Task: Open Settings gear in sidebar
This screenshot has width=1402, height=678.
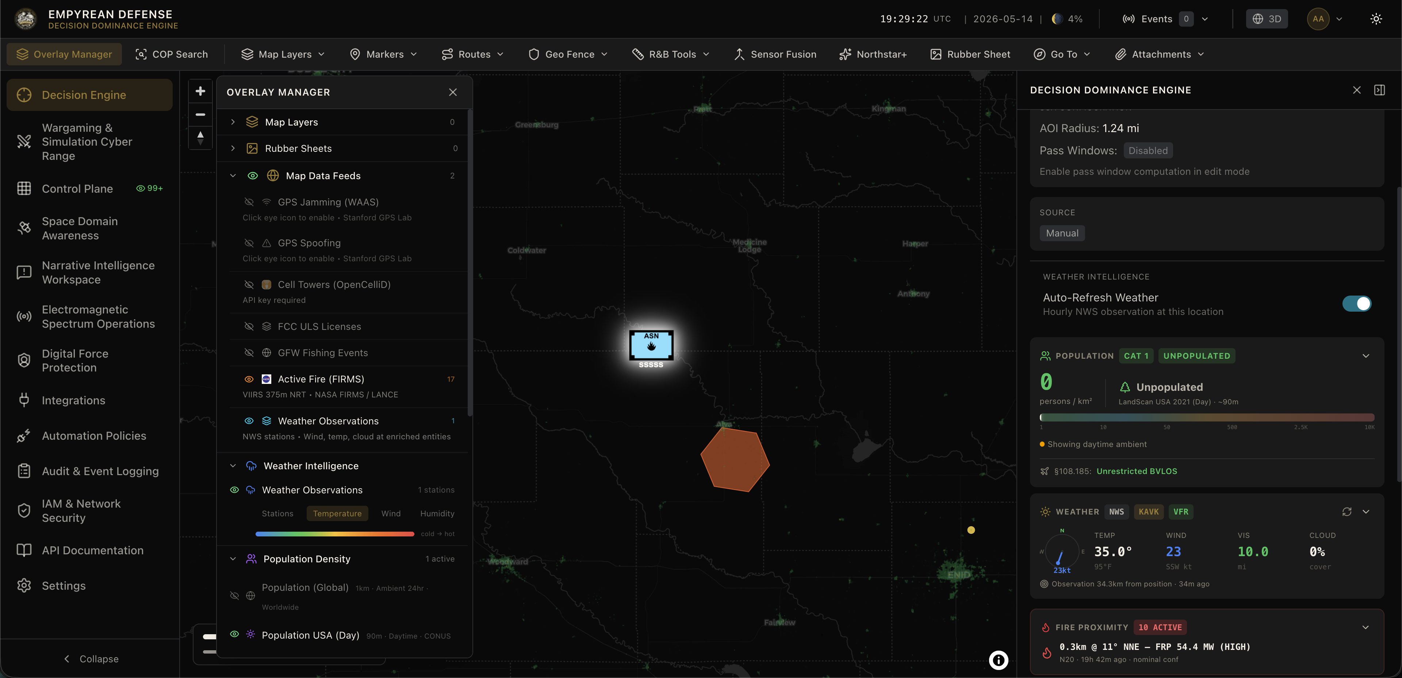Action: click(x=90, y=586)
